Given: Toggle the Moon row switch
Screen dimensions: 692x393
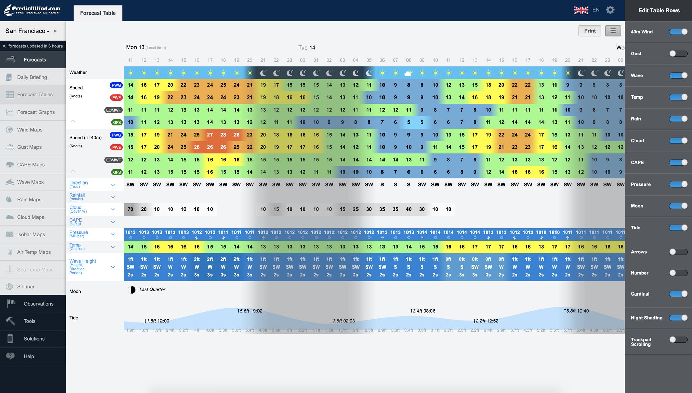Looking at the screenshot, I should [678, 206].
